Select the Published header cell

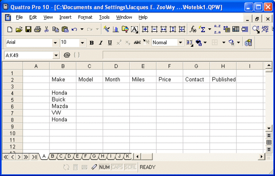click(223, 79)
